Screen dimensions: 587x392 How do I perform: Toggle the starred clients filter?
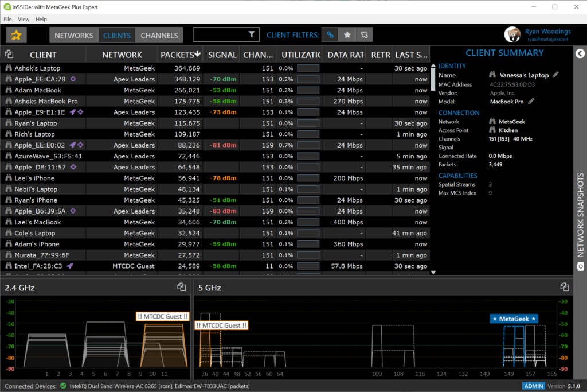click(347, 35)
